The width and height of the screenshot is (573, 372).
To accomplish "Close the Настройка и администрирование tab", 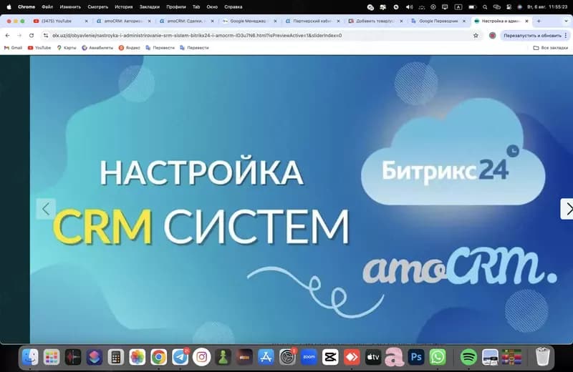I will pyautogui.click(x=526, y=21).
